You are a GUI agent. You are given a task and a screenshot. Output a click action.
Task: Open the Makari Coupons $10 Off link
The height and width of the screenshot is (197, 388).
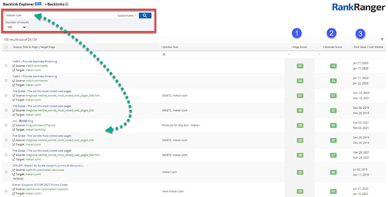click(x=40, y=185)
